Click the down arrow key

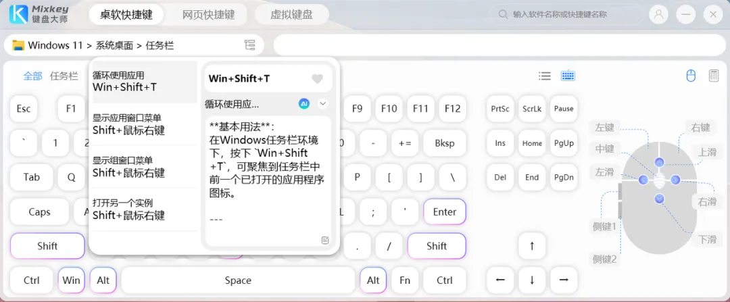(532, 280)
